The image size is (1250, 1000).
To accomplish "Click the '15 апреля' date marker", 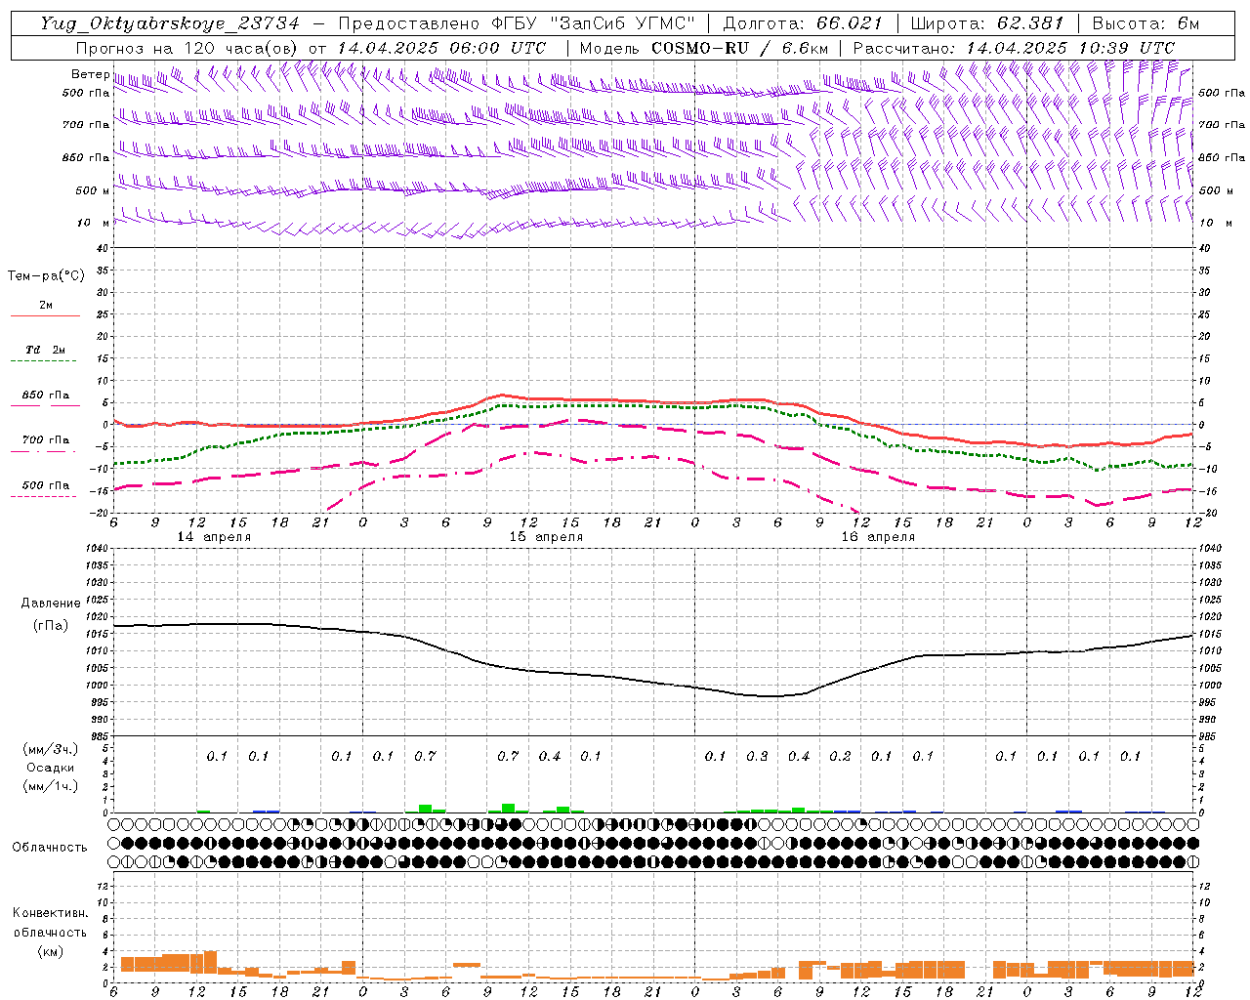I will [546, 537].
